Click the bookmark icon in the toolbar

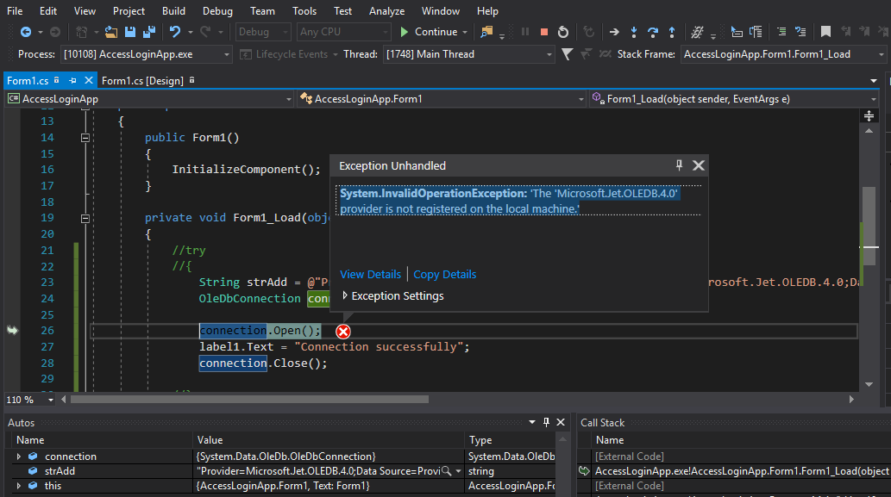tap(825, 32)
